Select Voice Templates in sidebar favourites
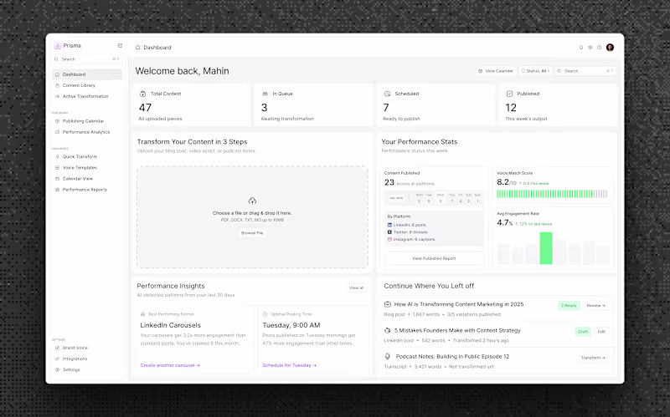This screenshot has height=417, width=670. [x=87, y=168]
